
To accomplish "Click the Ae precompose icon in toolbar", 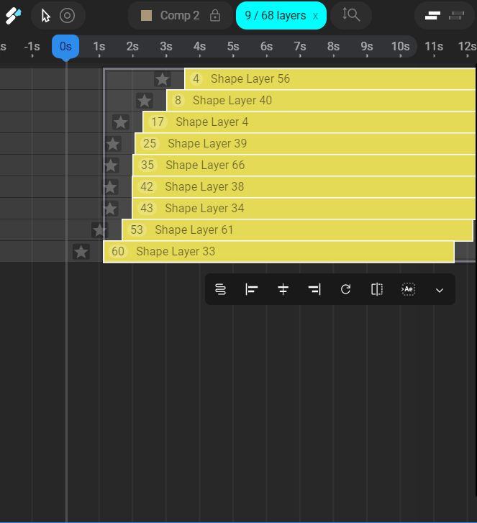I will (x=408, y=289).
